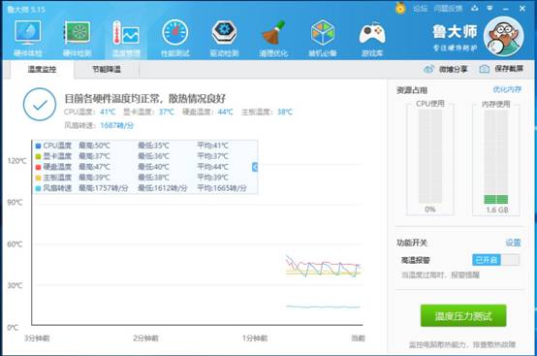Screen dimensions: 537x356
Task: Click the 鲁大师 mascot avatar
Action: (x=503, y=36)
